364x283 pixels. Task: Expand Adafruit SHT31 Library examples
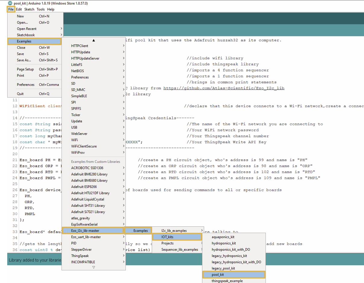coord(93,206)
